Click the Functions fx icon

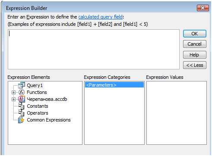22,92
